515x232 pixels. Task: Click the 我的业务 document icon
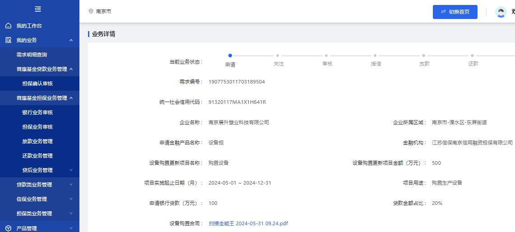(8, 40)
